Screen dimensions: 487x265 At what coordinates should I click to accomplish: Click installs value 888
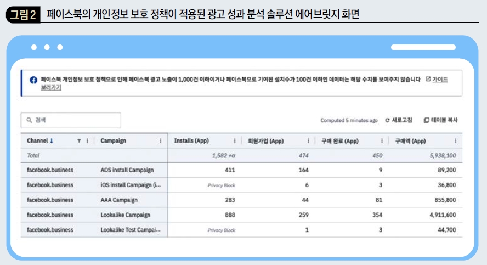(230, 215)
